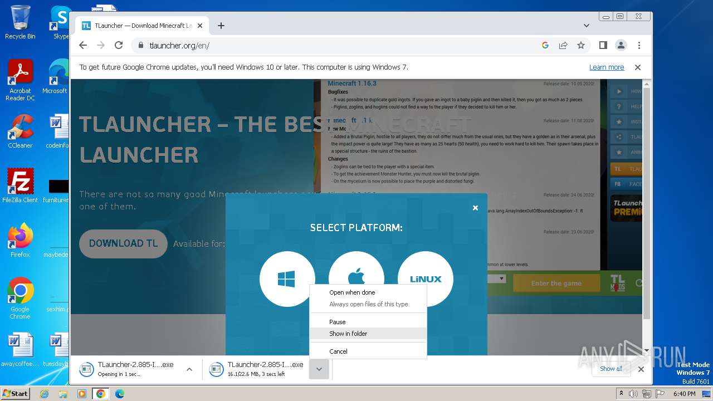Share this page icon in address bar
Screen dimensions: 713x401
pyautogui.click(x=563, y=45)
